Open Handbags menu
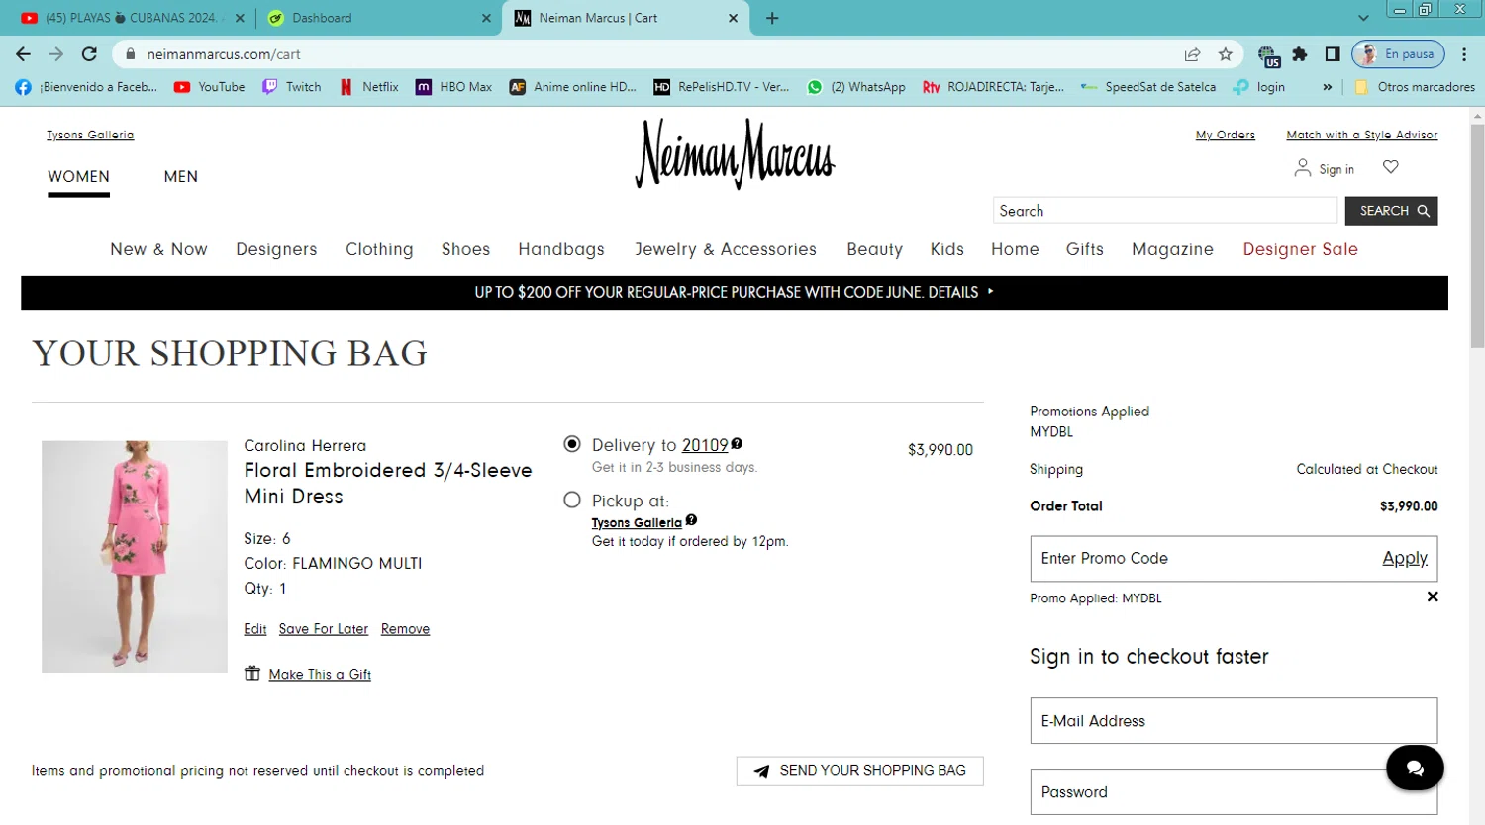This screenshot has width=1485, height=825. point(561,249)
